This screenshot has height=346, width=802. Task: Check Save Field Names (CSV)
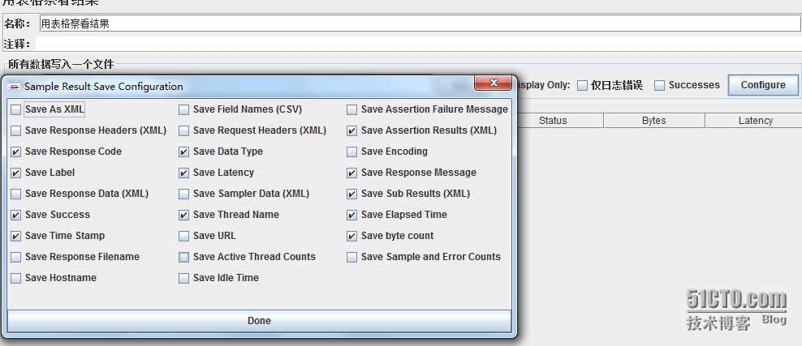[x=183, y=109]
